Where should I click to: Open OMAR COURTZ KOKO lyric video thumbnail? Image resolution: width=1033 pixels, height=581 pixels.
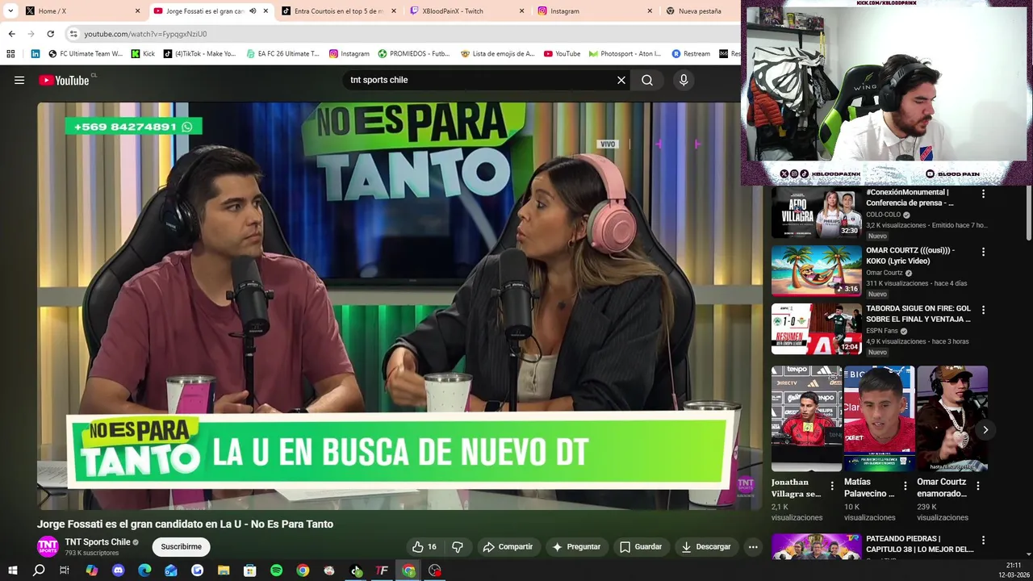click(816, 271)
